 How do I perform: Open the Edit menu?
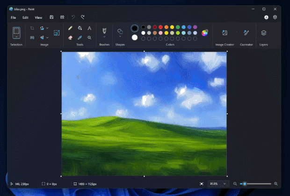click(x=25, y=18)
